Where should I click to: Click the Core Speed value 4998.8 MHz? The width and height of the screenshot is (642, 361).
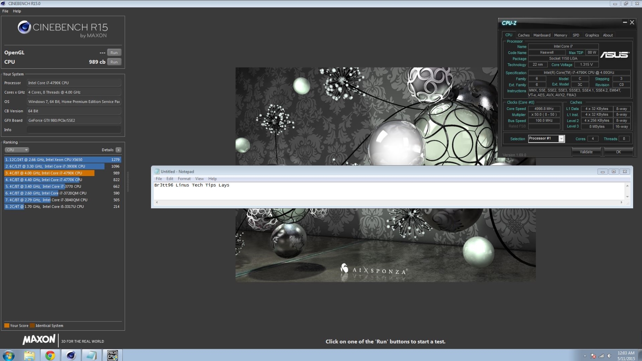pyautogui.click(x=544, y=109)
